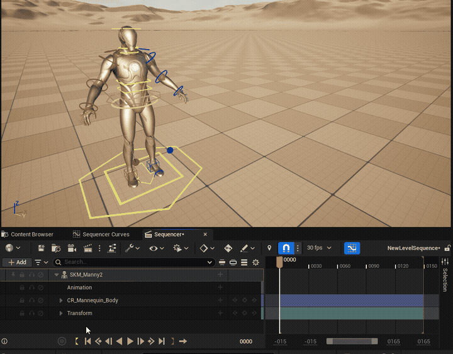Click the lock icon beside NewLevelSequence
Viewport: 453px width, 354px height.
pyautogui.click(x=447, y=248)
